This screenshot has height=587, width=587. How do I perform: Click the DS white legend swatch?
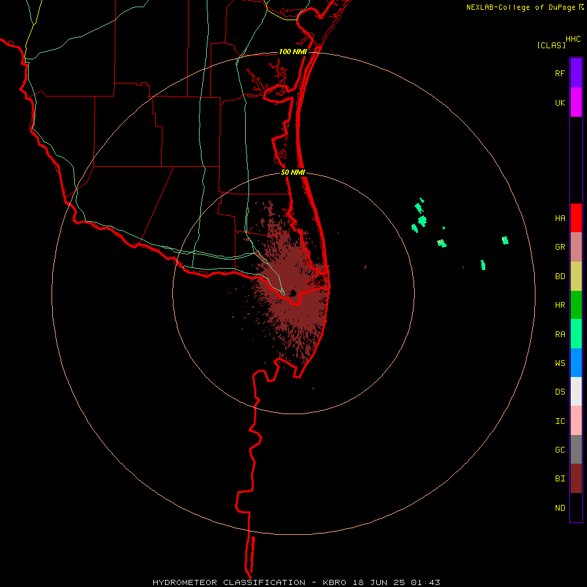[576, 391]
